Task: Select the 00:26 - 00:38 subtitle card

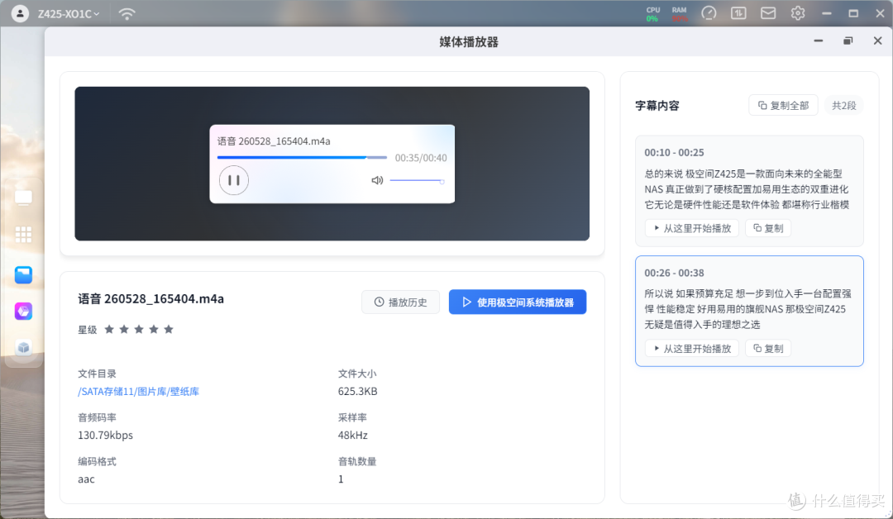Action: tap(749, 311)
